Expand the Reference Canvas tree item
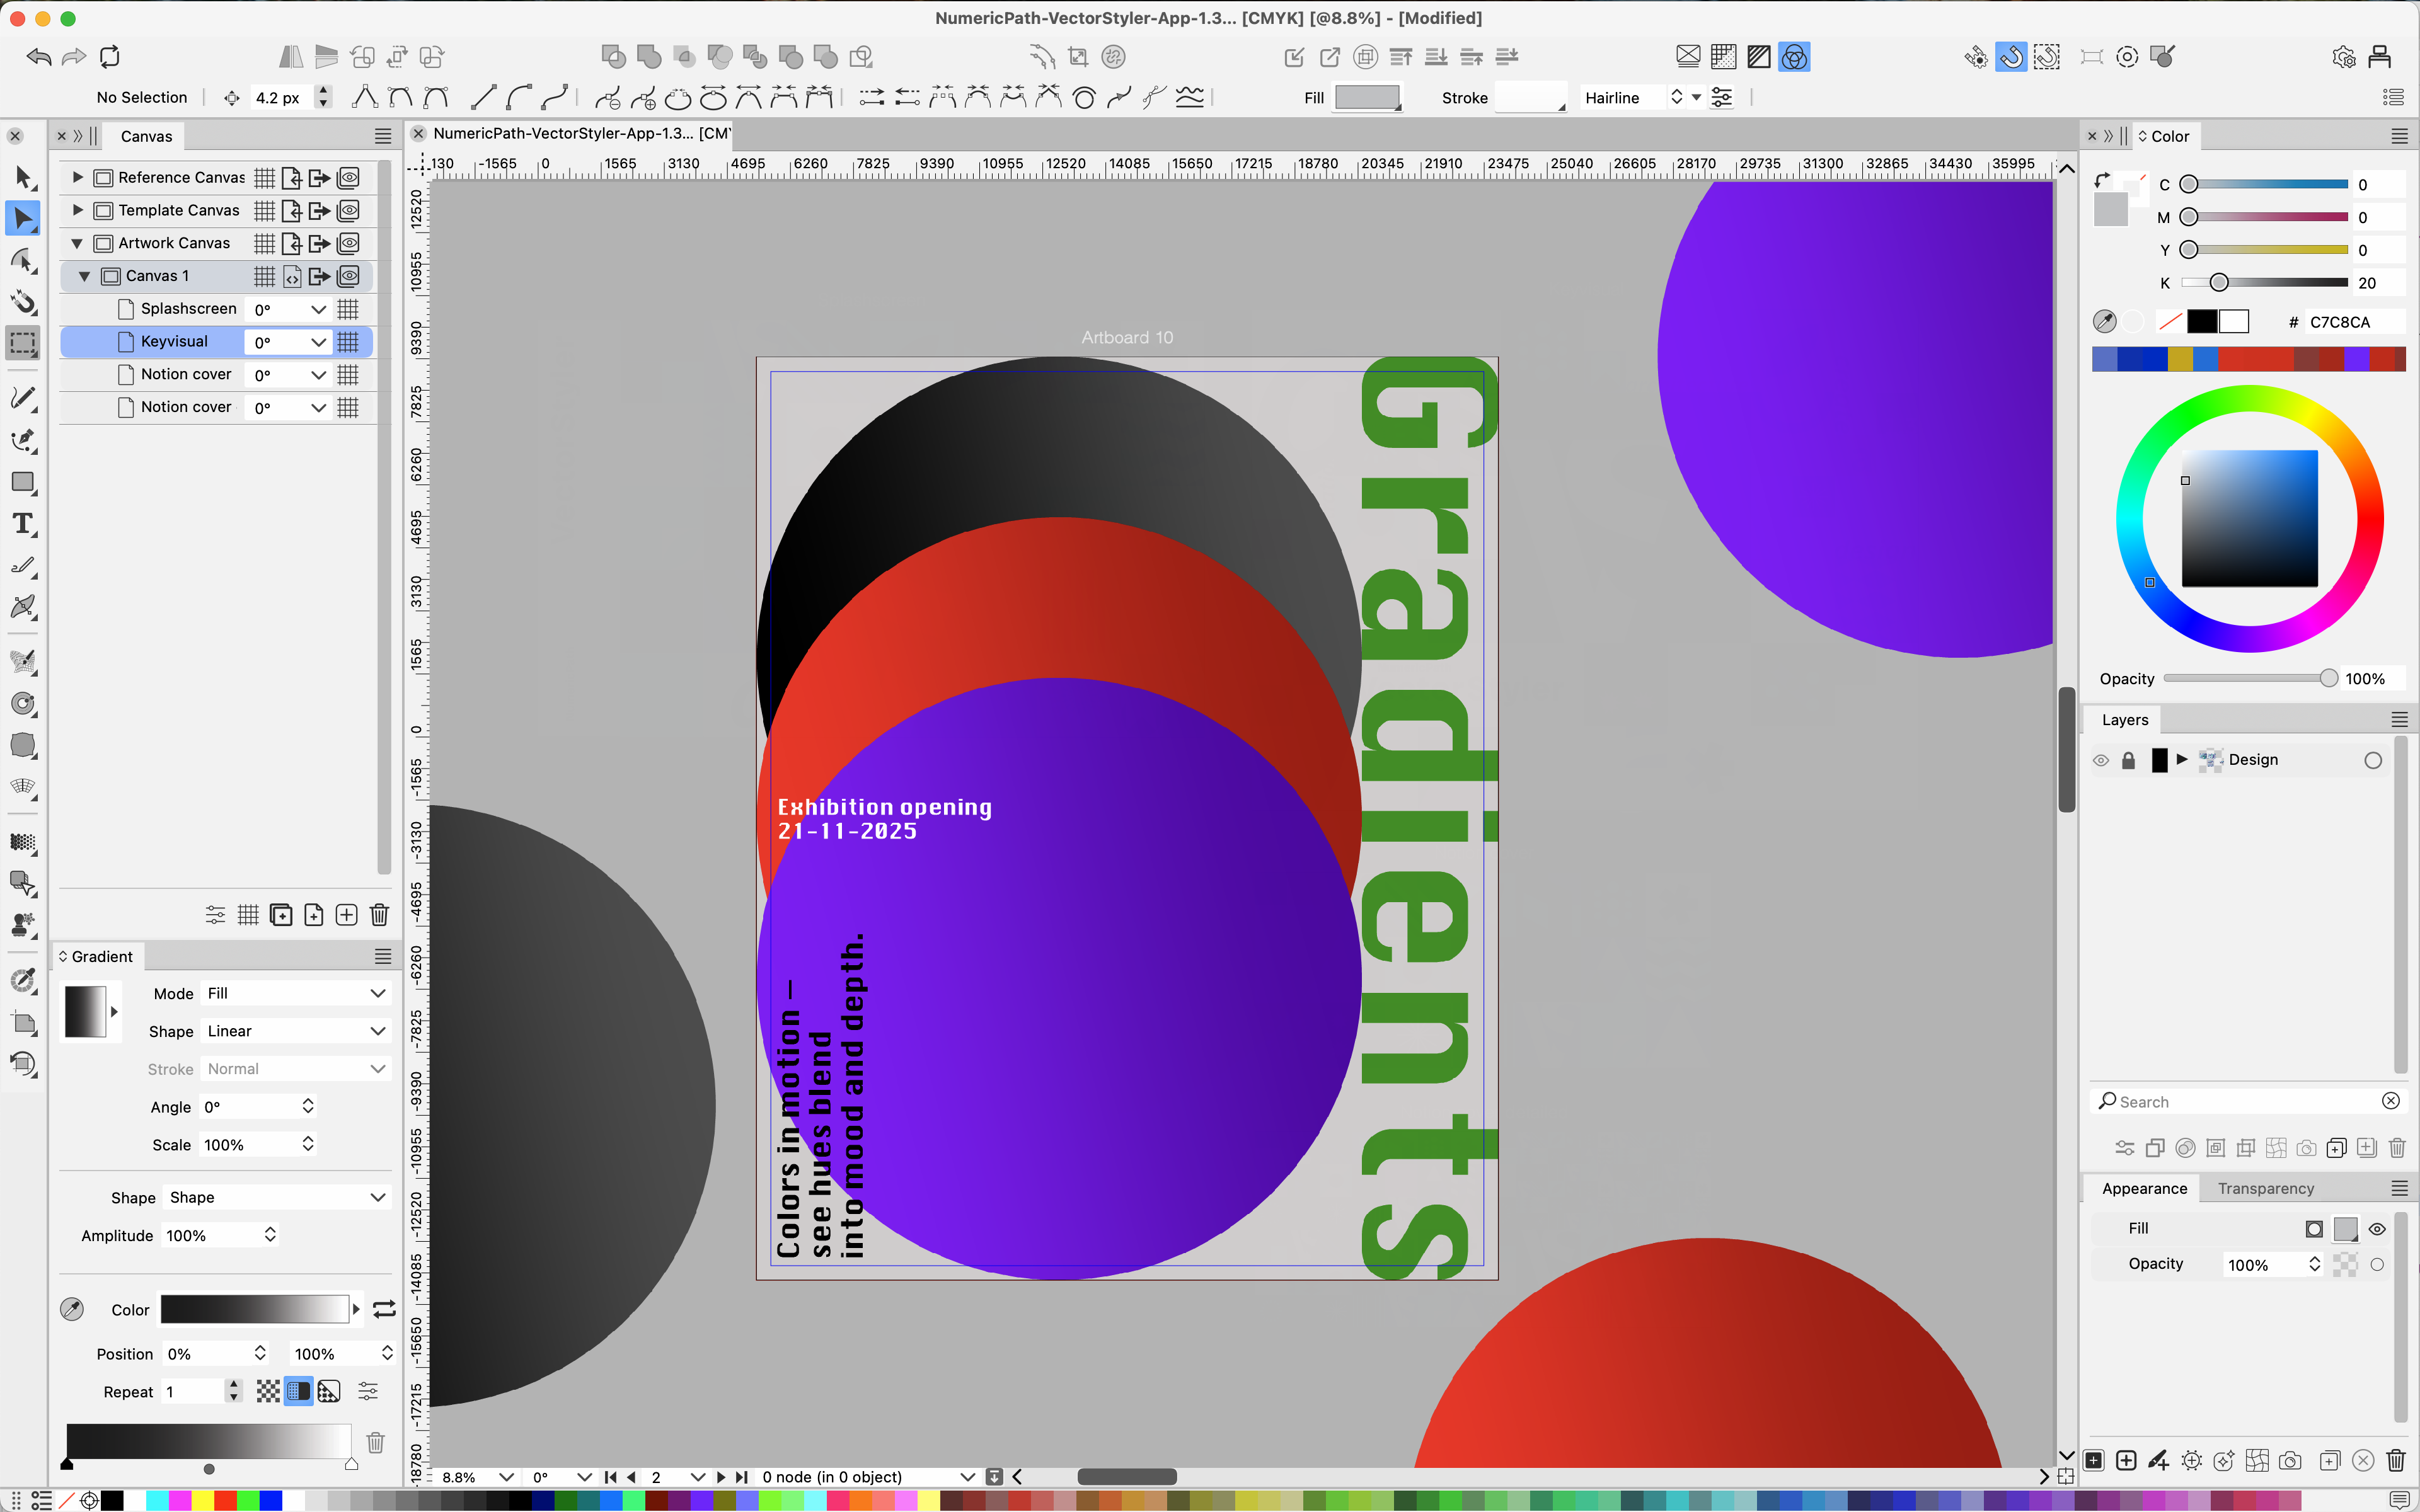The height and width of the screenshot is (1512, 2420). pos(78,177)
